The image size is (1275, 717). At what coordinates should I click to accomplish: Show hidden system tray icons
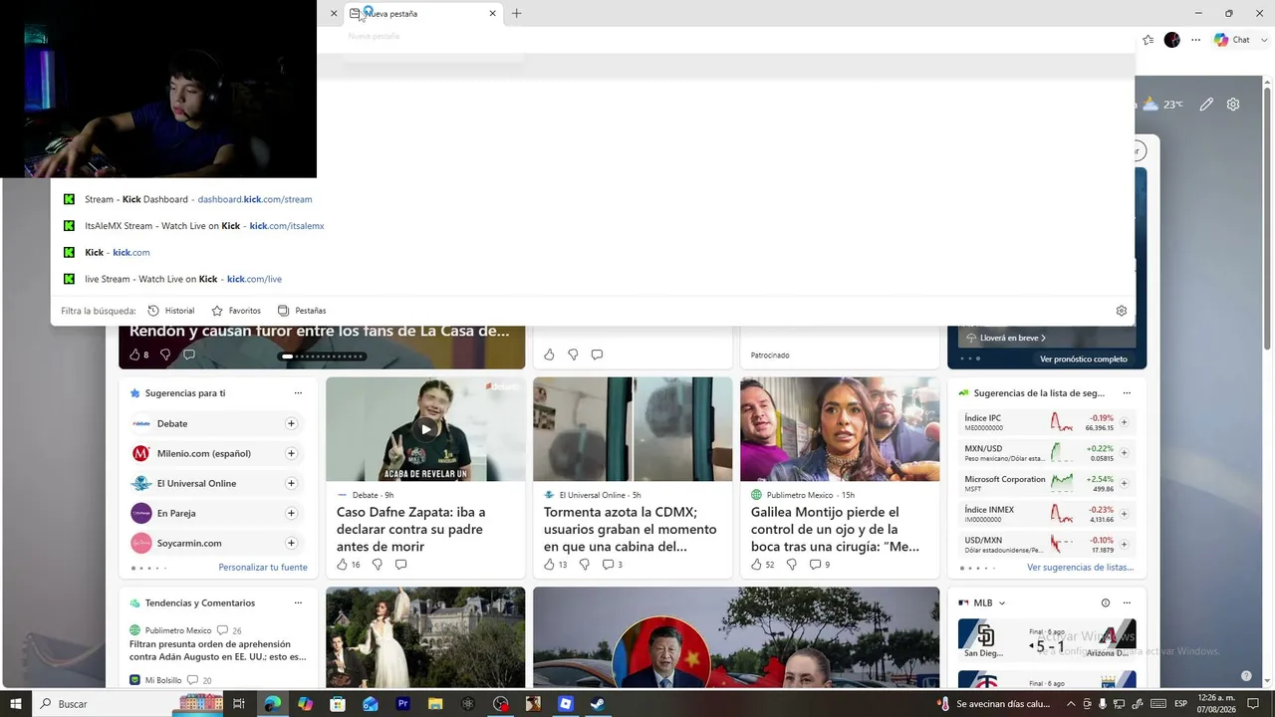(x=1071, y=703)
